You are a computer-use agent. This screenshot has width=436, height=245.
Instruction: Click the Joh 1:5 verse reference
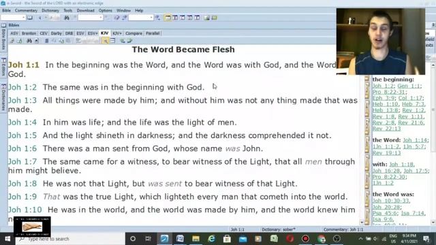[x=22, y=135]
